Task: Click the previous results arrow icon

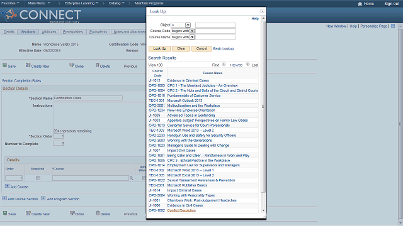Action: click(224, 64)
